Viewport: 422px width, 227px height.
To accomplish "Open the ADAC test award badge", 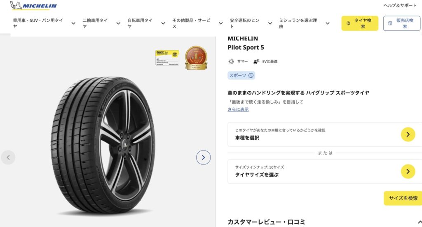I will [x=167, y=58].
